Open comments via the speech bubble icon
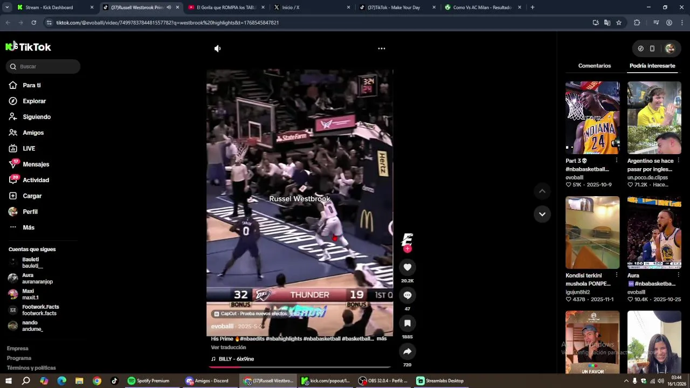The width and height of the screenshot is (690, 388). pyautogui.click(x=408, y=295)
